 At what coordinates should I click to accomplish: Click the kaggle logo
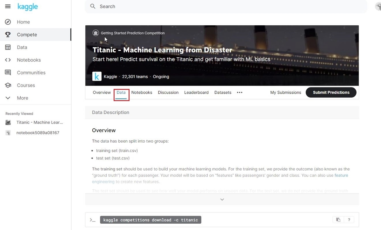pos(28,7)
